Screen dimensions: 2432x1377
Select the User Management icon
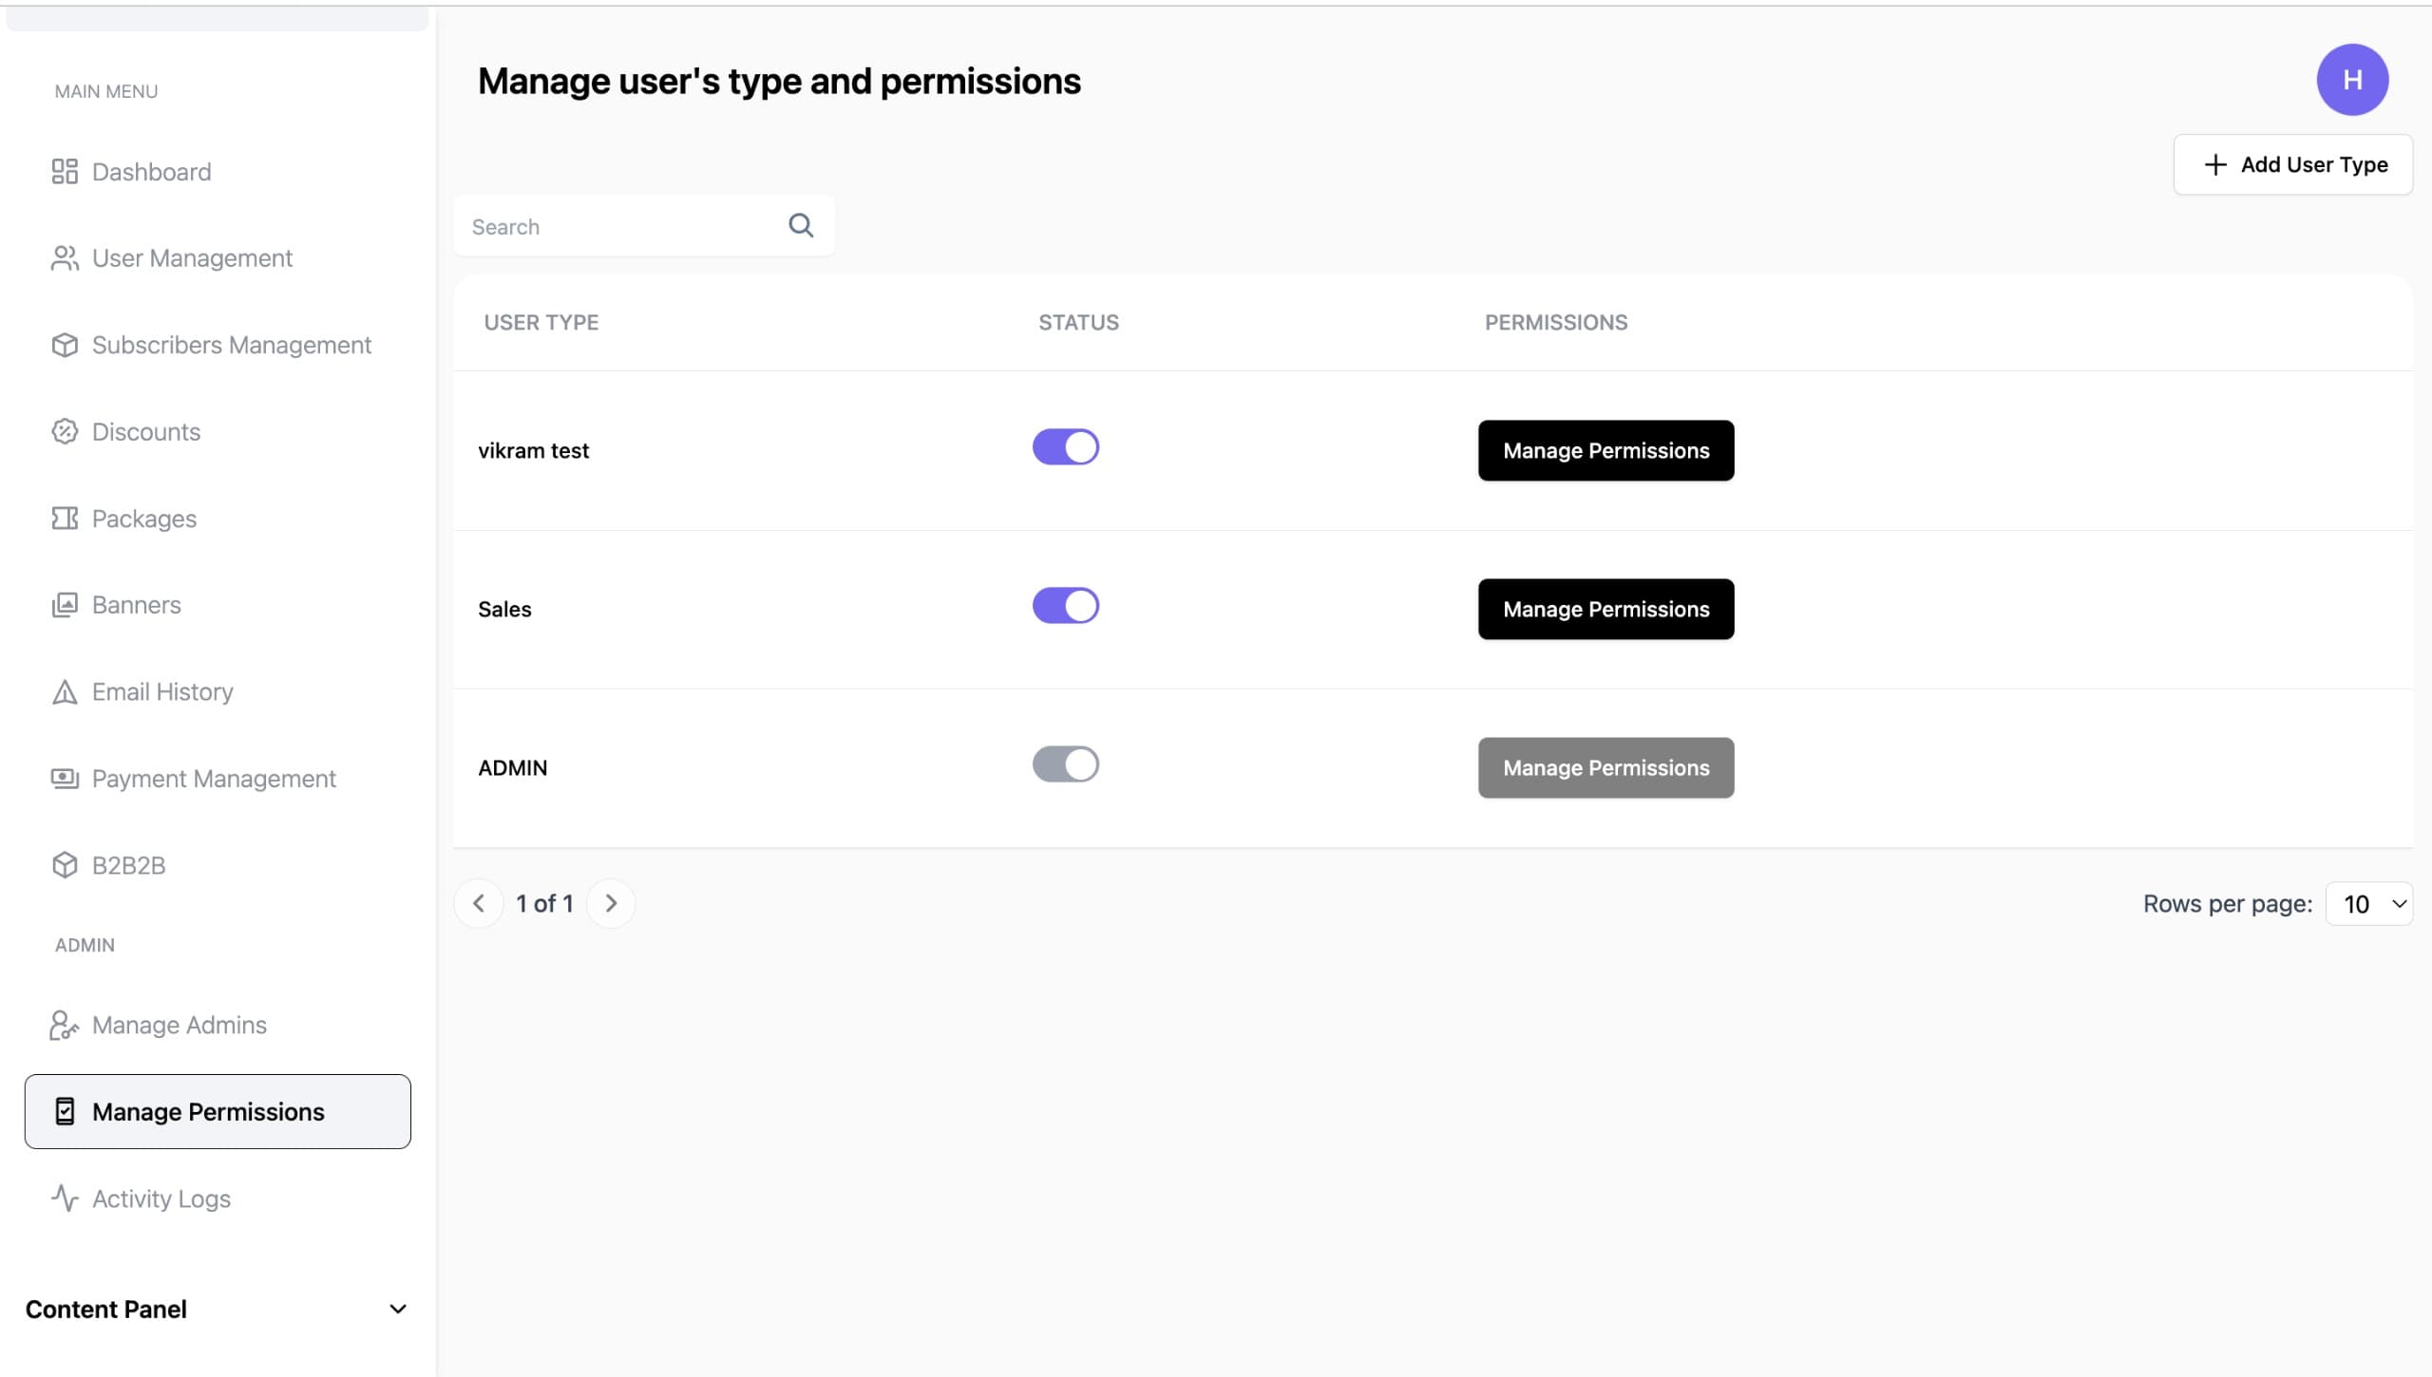pos(64,257)
